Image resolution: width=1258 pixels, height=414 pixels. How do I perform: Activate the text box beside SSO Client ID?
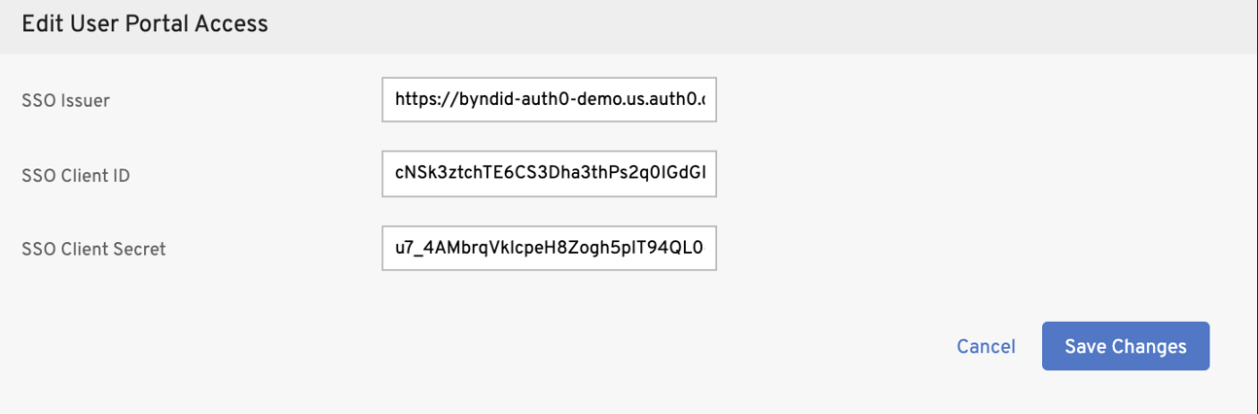click(x=549, y=174)
